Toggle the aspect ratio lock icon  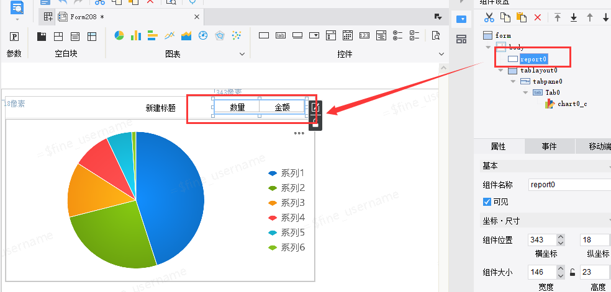[573, 272]
